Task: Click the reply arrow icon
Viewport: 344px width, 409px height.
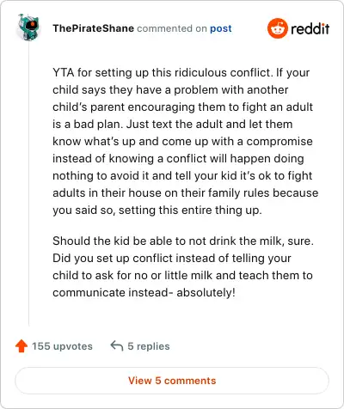Action: tap(117, 345)
